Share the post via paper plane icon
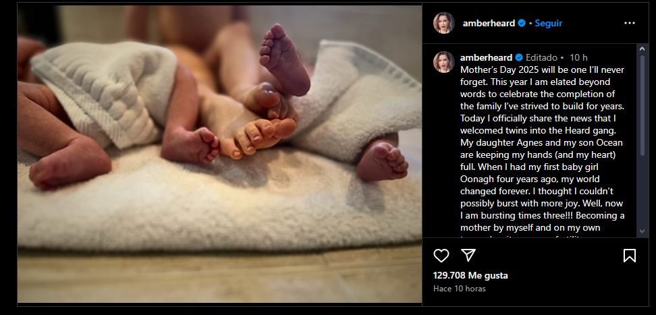The width and height of the screenshot is (656, 315). point(468,255)
